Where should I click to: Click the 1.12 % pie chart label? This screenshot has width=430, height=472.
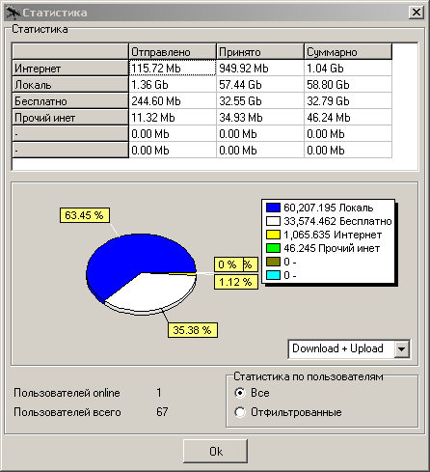click(x=236, y=282)
